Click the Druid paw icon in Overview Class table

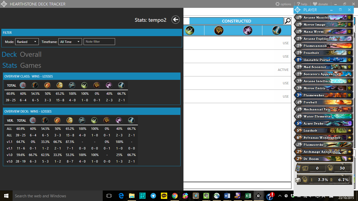(23, 85)
